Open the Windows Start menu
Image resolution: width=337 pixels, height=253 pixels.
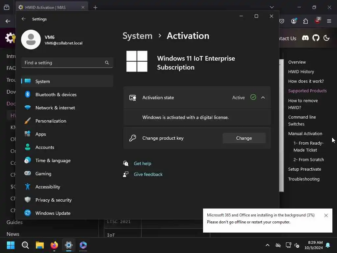pos(11,245)
